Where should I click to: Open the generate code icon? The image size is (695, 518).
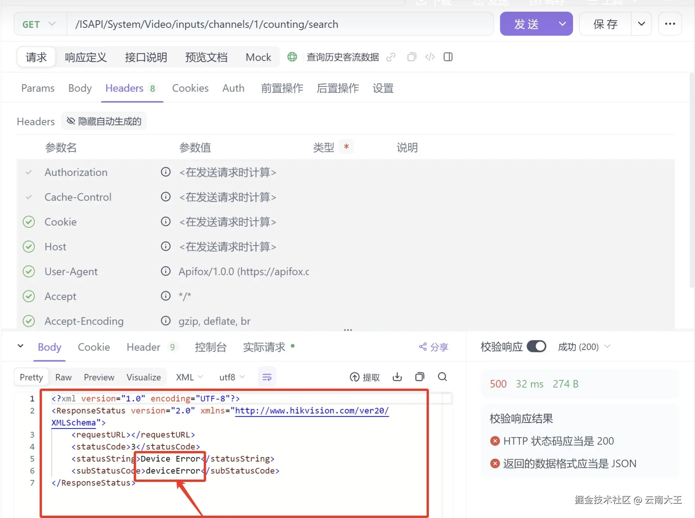[430, 57]
